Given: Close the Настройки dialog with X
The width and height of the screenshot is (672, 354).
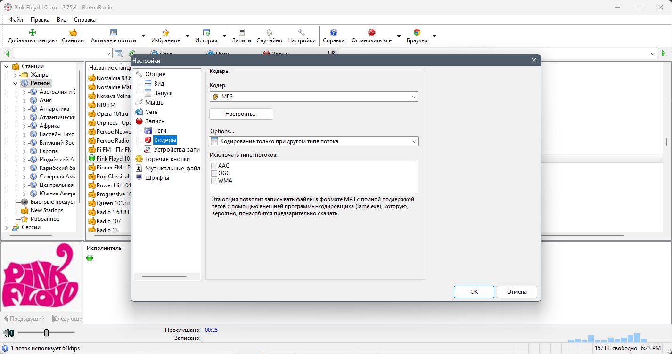Looking at the screenshot, I should pos(534,61).
